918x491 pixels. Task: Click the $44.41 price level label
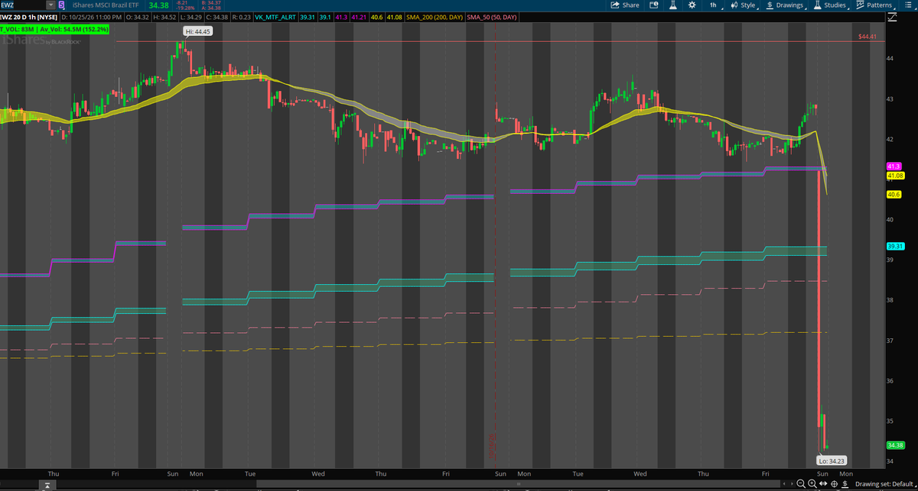(867, 37)
